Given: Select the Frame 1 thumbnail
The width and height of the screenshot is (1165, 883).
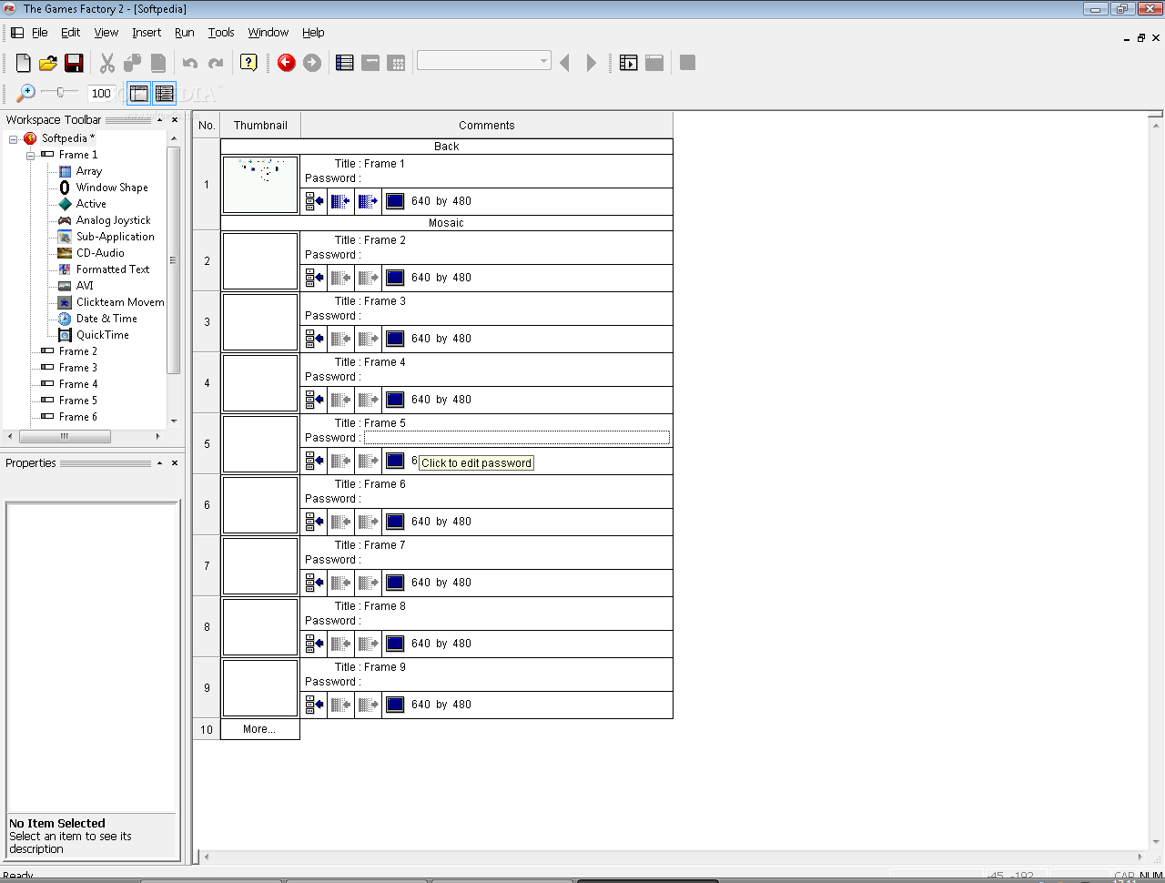Looking at the screenshot, I should pyautogui.click(x=260, y=185).
